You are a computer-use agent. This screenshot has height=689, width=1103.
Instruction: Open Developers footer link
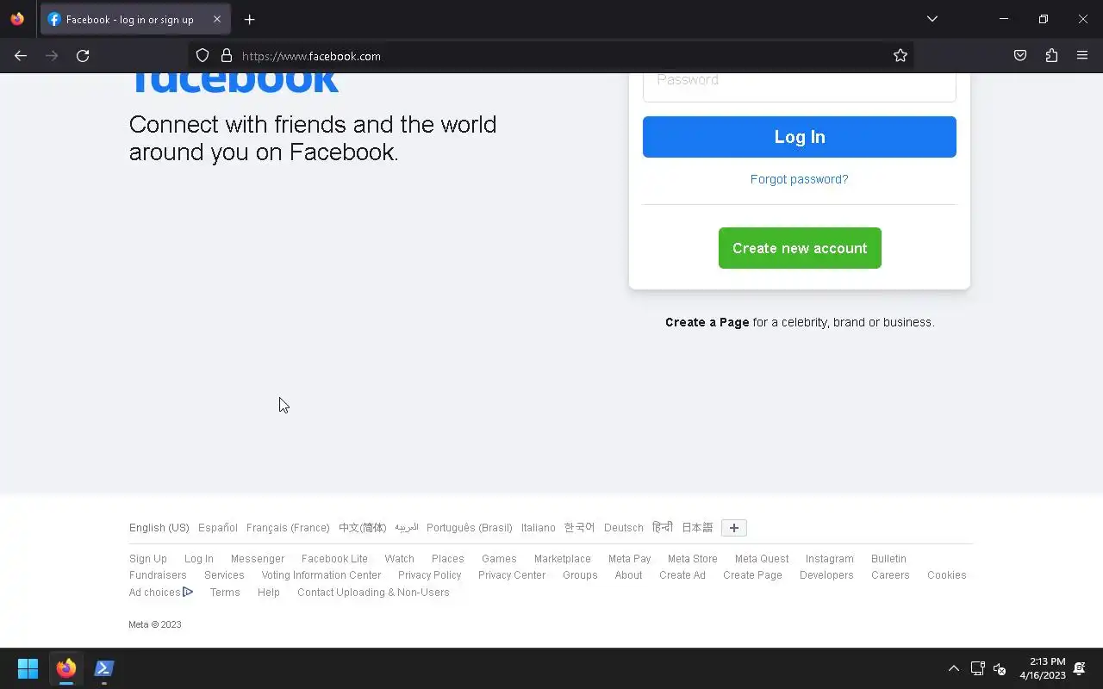pos(826,575)
